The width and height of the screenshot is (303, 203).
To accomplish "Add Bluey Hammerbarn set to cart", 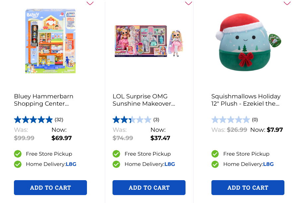I will [50, 188].
